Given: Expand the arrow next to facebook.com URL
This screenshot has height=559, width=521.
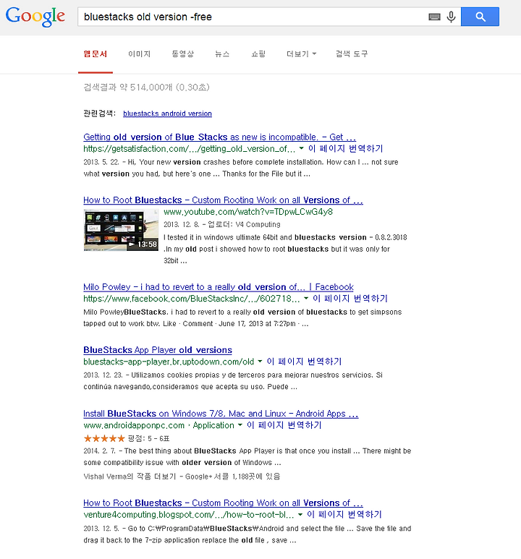Looking at the screenshot, I should [x=306, y=299].
